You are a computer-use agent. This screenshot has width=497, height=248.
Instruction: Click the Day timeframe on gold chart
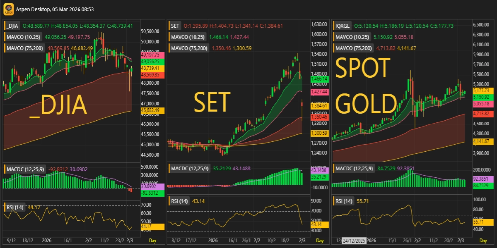coord(483,240)
